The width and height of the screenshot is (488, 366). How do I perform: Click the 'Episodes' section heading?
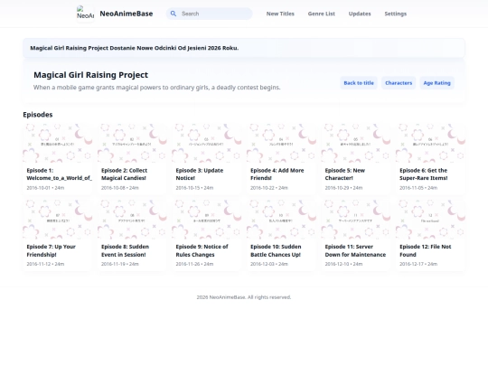click(38, 115)
